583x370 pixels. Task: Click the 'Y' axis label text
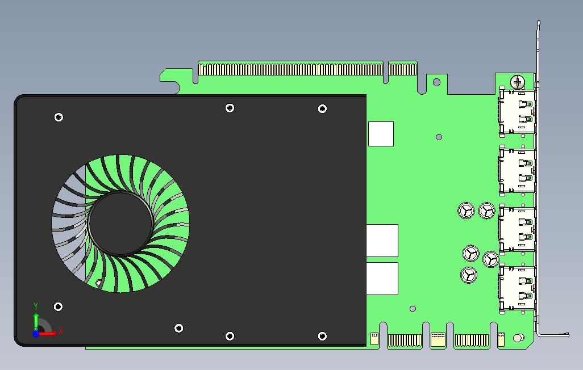[36, 306]
